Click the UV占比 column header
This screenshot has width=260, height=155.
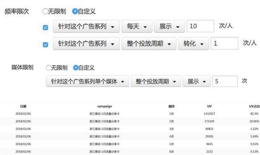pos(254,106)
